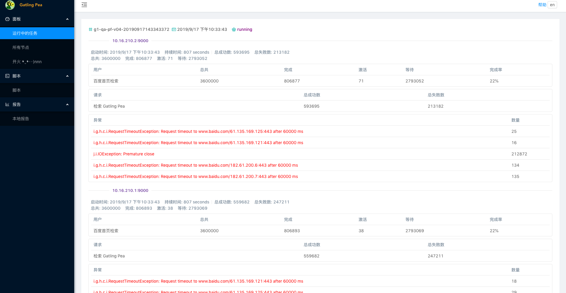Click second table success count 559682

pos(311,256)
